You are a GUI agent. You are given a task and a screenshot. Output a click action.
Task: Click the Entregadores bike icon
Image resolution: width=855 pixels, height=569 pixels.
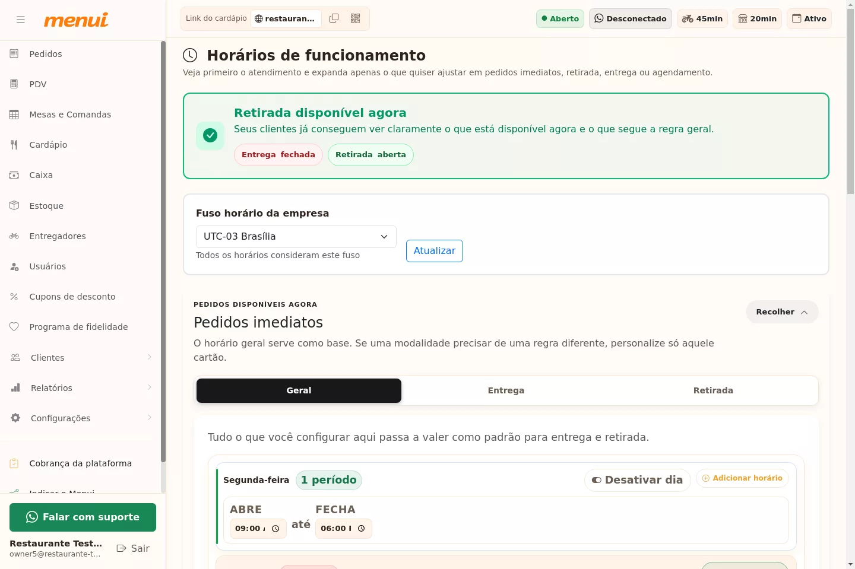click(x=14, y=236)
